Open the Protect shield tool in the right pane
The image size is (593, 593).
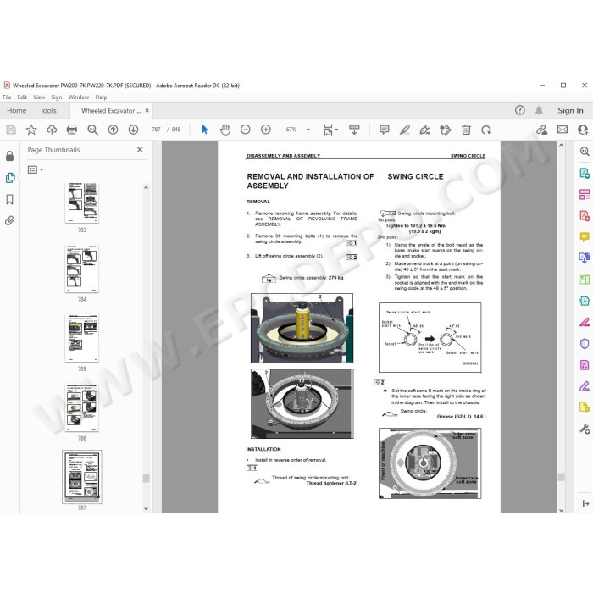pos(585,343)
